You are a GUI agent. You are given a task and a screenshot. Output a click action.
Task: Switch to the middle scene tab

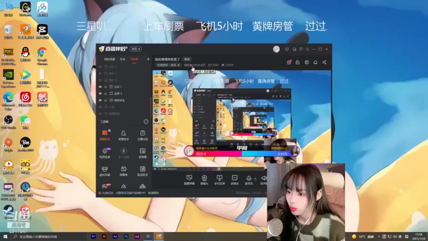coord(123,59)
